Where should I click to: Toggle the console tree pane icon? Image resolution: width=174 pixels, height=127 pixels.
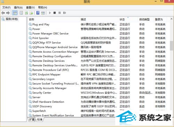15,13
